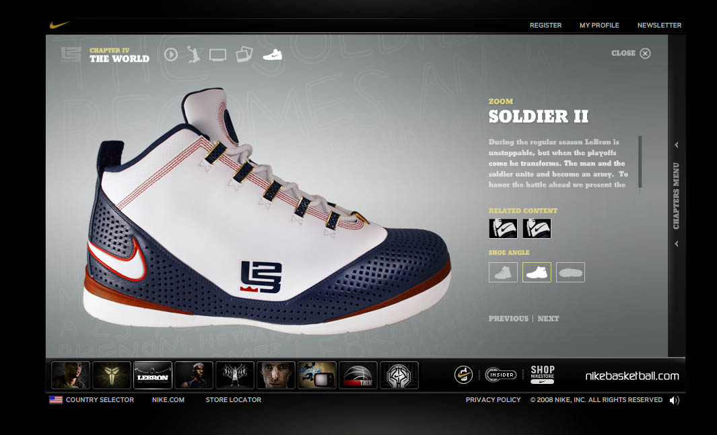Open the winged player thumbnail

pyautogui.click(x=235, y=375)
